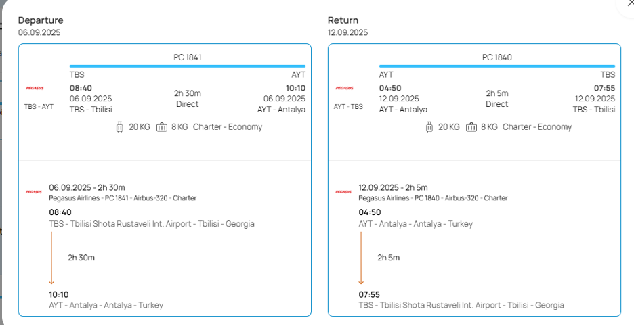The width and height of the screenshot is (634, 326).
Task: Click the orange arrow below 04:50 return time
Action: click(361, 258)
